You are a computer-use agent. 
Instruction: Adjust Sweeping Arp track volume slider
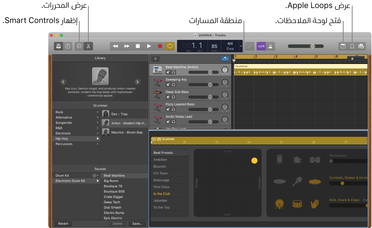click(x=203, y=85)
